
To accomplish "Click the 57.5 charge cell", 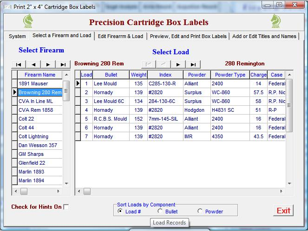I will (x=258, y=92).
